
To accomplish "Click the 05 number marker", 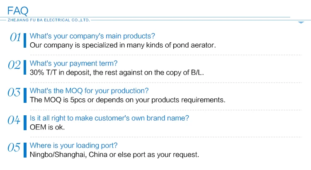I will click(x=15, y=148).
